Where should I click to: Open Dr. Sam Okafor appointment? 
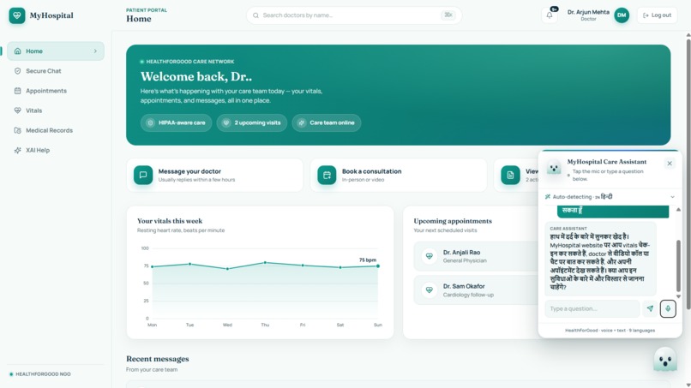(476, 290)
